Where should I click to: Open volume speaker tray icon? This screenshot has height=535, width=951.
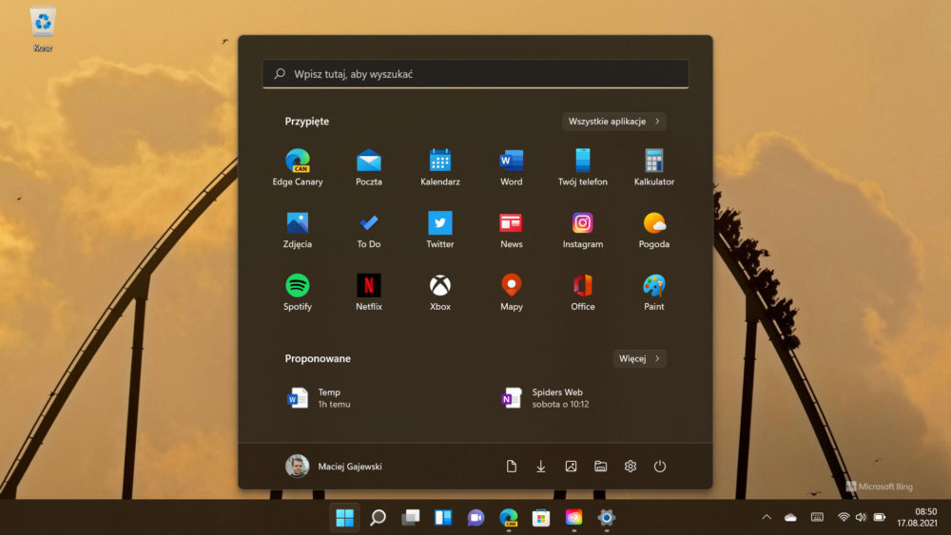pos(862,517)
